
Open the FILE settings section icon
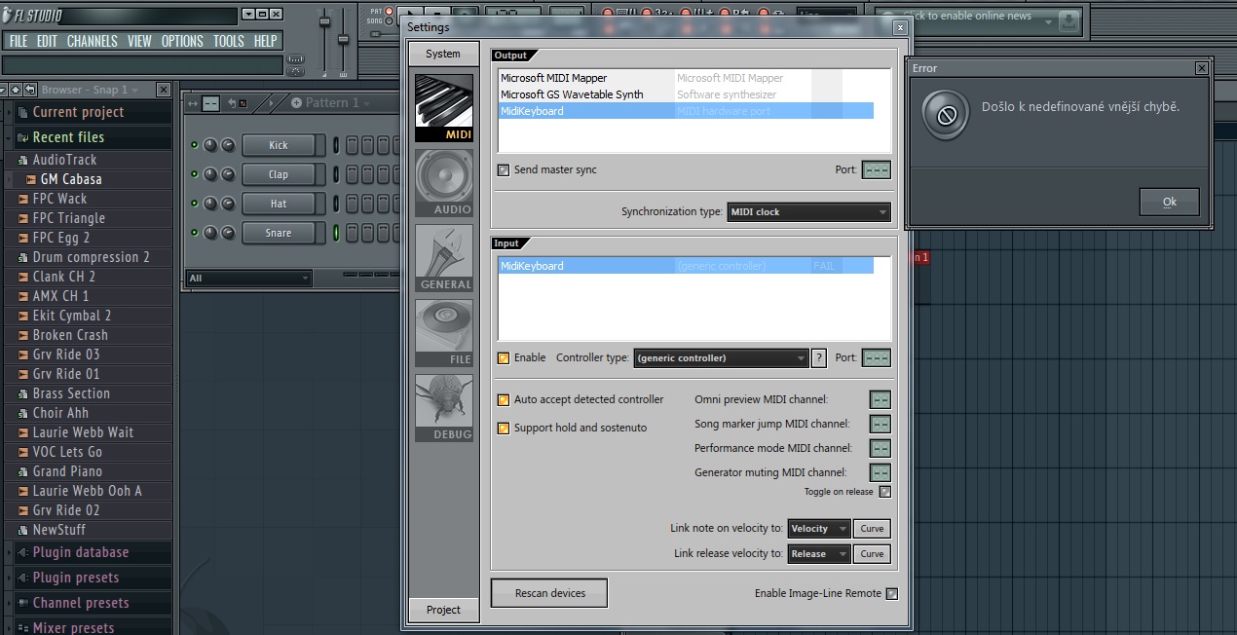[x=443, y=332]
